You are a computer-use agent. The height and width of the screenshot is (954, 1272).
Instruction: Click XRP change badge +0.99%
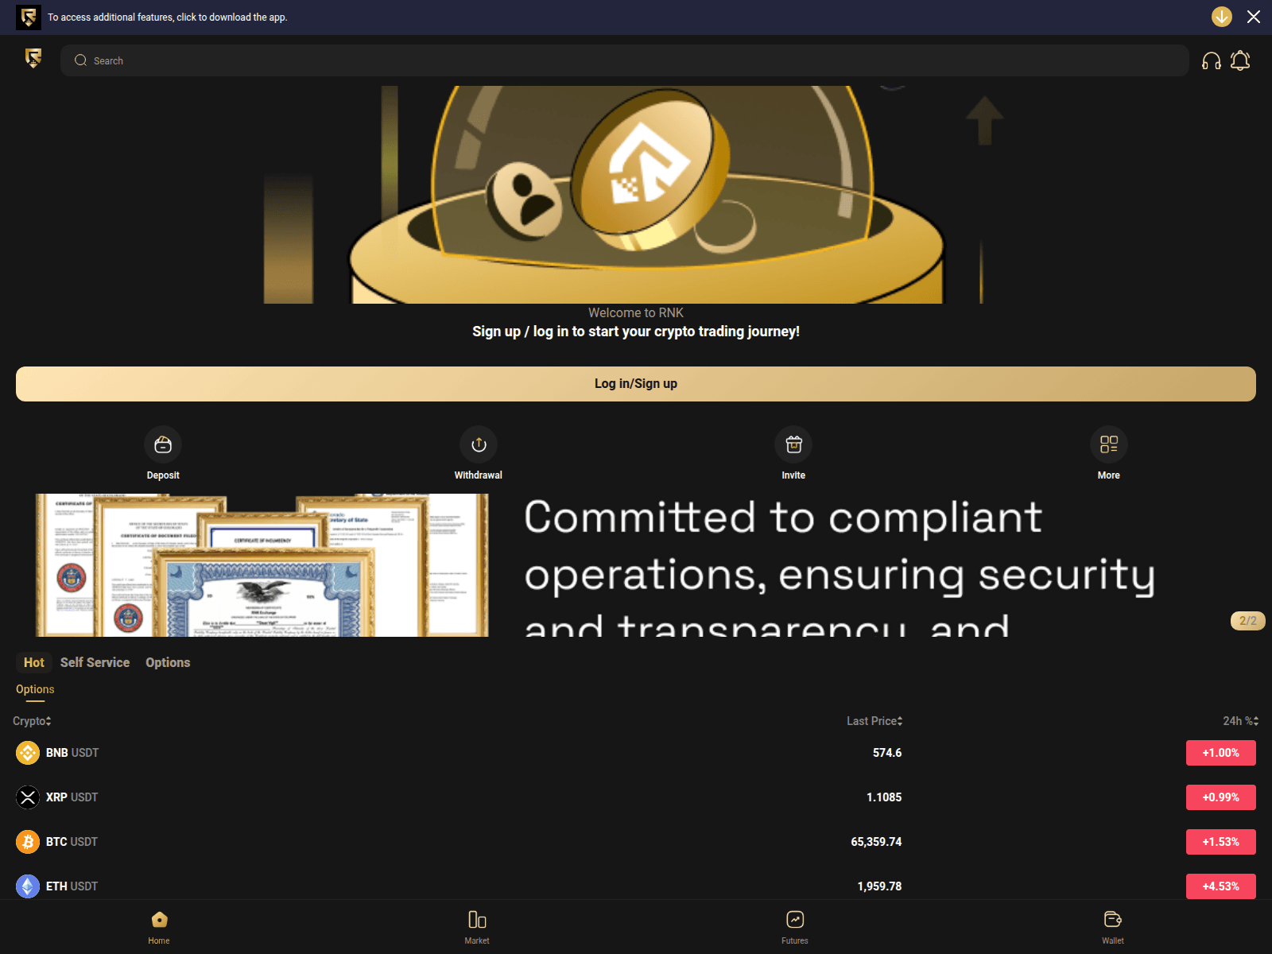(1221, 797)
